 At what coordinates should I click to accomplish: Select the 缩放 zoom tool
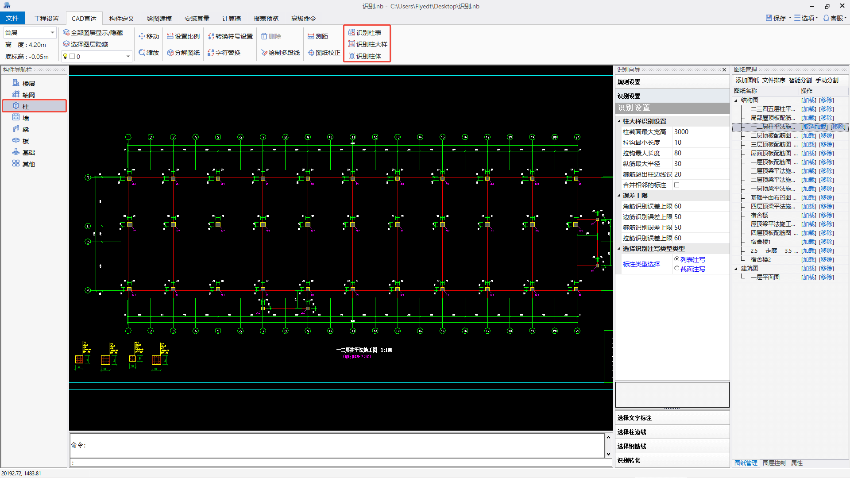point(148,53)
